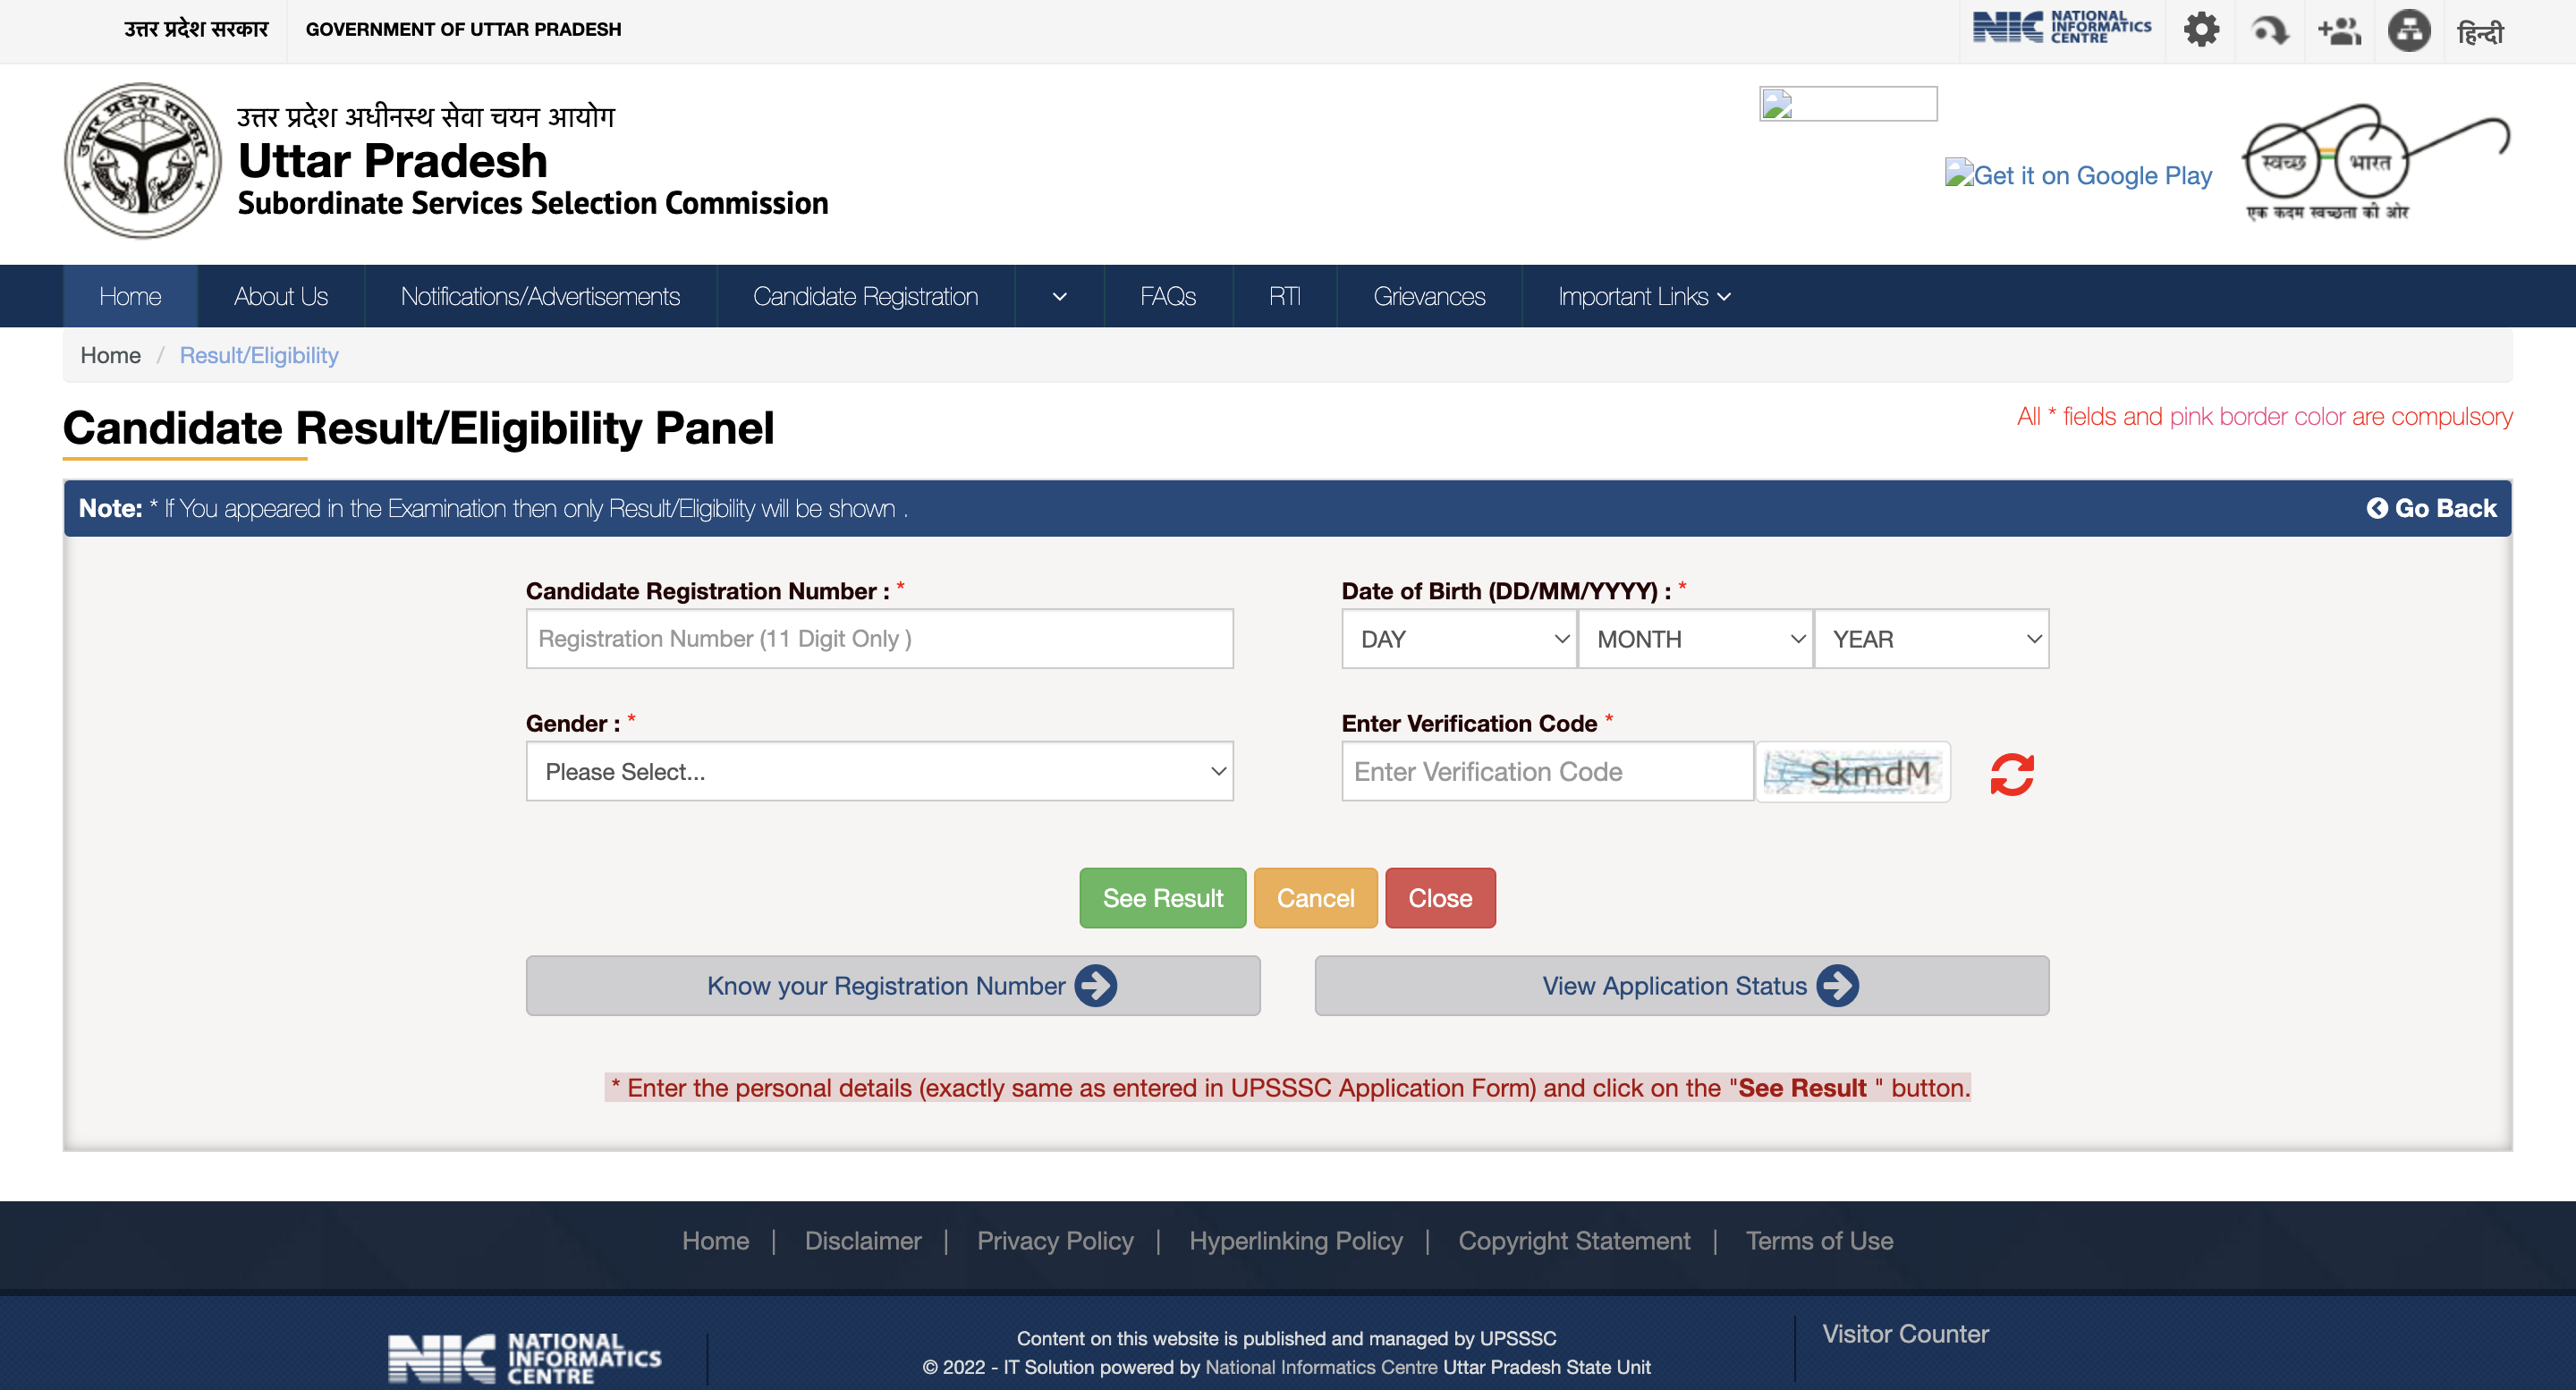Open the FAQs menu item
The width and height of the screenshot is (2576, 1390).
pos(1168,296)
